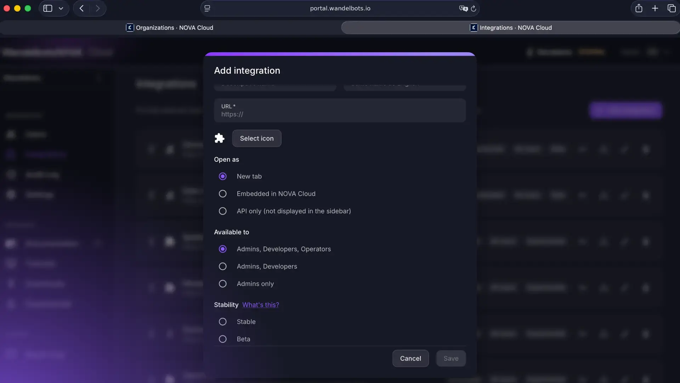Open the Select icon picker
Viewport: 680px width, 383px height.
pyautogui.click(x=257, y=138)
